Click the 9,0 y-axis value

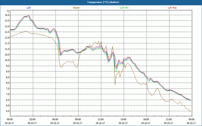(x=8, y=72)
